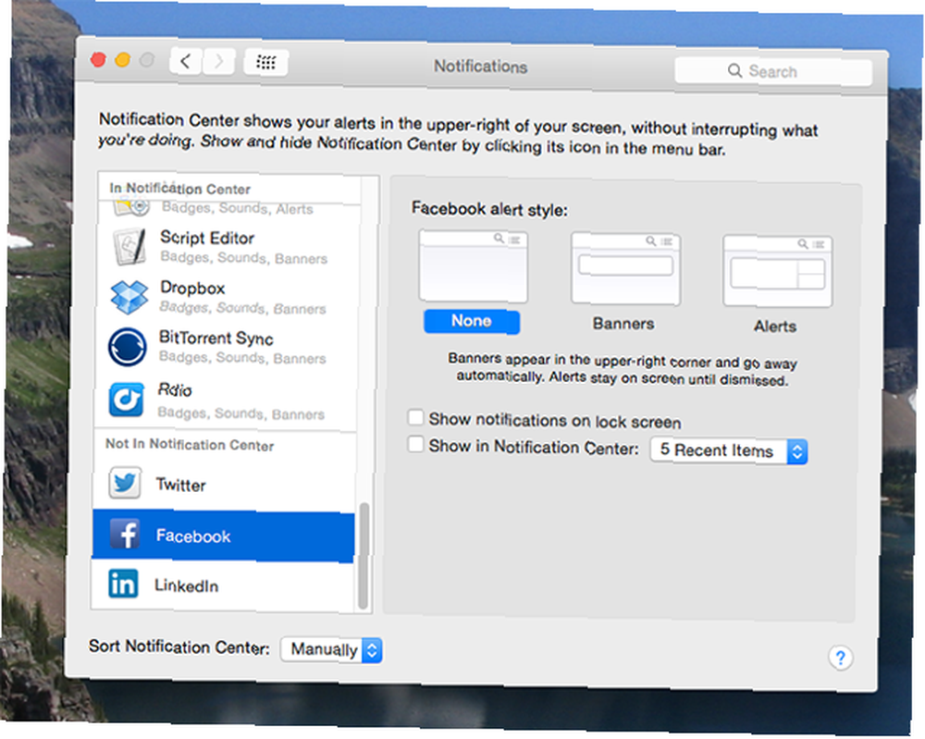Click the Facebook f icon
This screenshot has width=925, height=739.
[x=125, y=534]
